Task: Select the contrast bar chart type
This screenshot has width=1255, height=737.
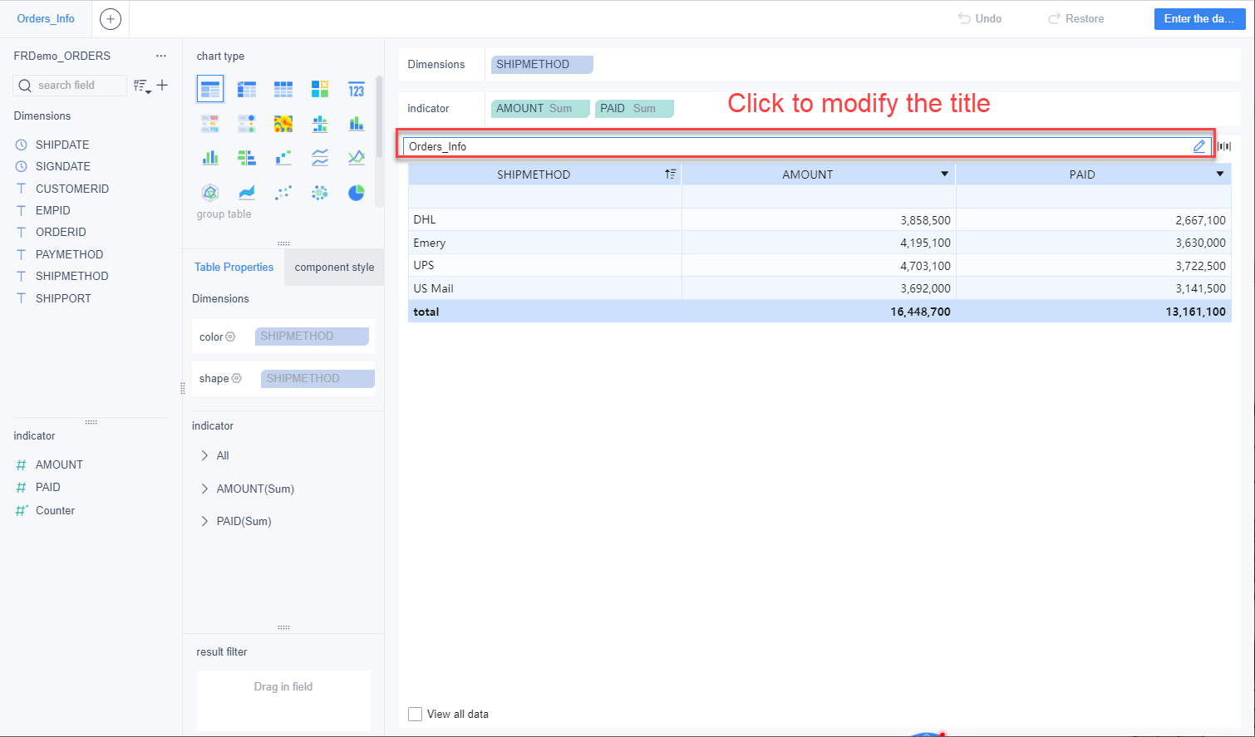Action: point(247,158)
